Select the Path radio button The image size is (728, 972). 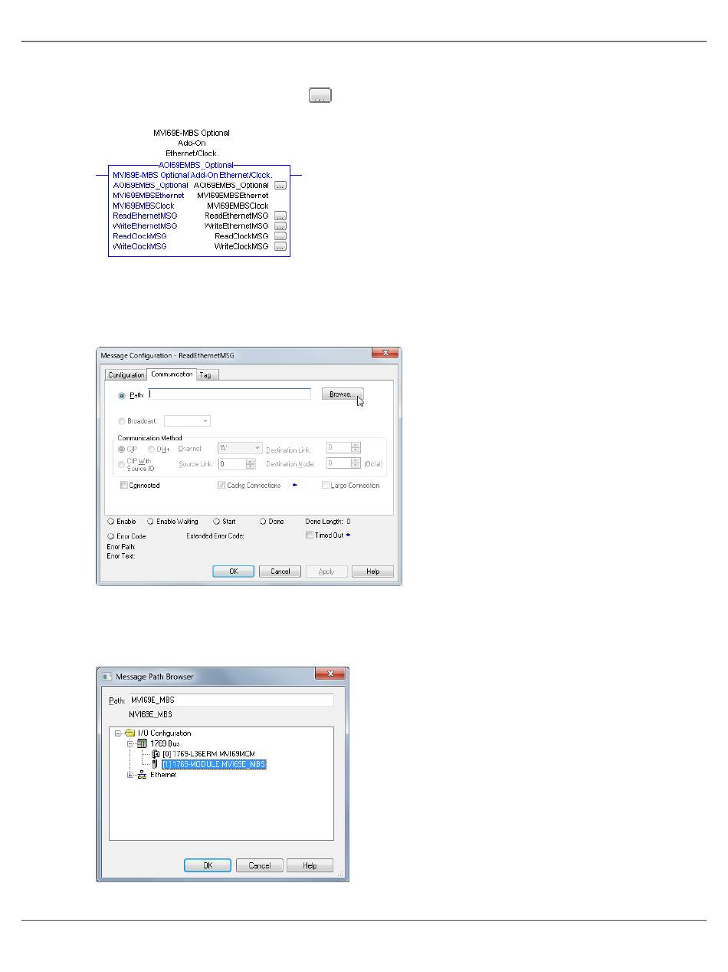(x=122, y=395)
